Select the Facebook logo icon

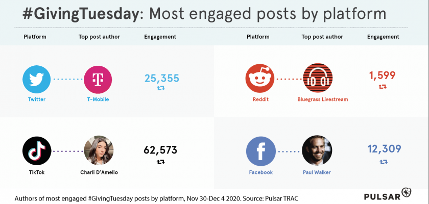click(260, 151)
